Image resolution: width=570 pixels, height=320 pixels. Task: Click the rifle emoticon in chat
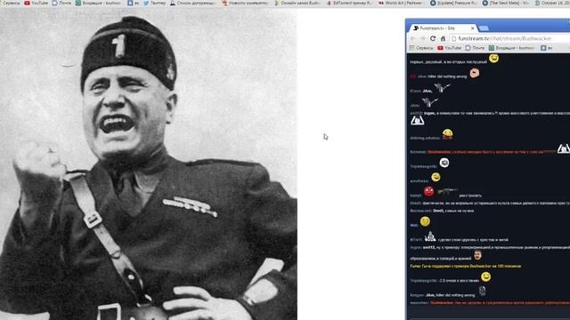(x=447, y=191)
